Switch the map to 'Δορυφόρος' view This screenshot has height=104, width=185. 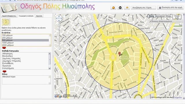coord(160,16)
